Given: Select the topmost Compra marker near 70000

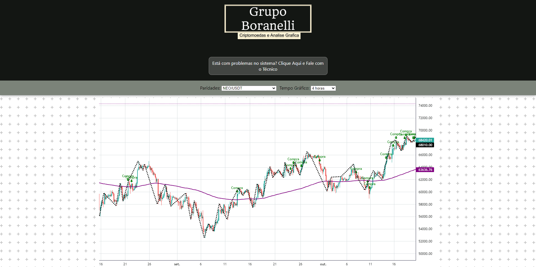Looking at the screenshot, I should click(406, 135).
